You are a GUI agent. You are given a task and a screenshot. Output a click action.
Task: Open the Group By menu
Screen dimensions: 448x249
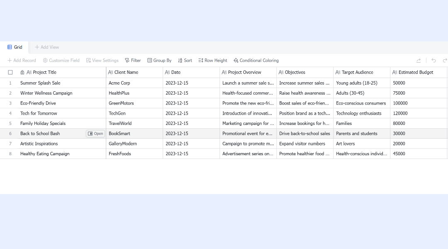click(159, 60)
